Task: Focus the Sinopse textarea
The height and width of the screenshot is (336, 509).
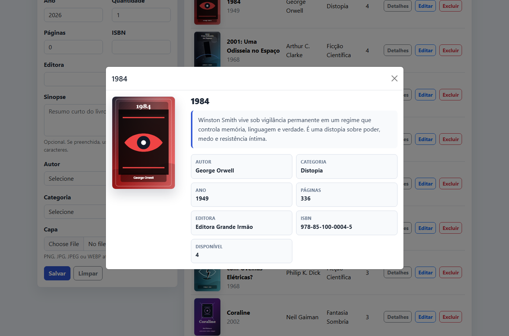Action: (x=75, y=120)
